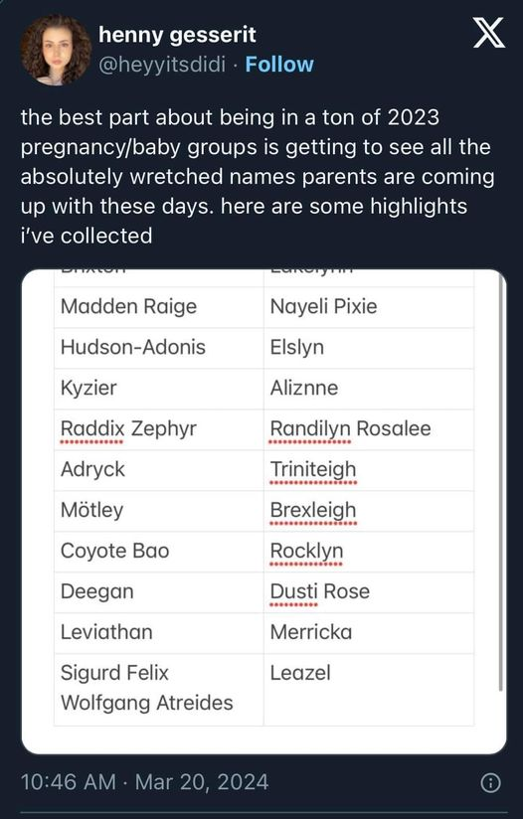Select the Triniteigh cell
This screenshot has height=819, width=523.
pyautogui.click(x=369, y=470)
